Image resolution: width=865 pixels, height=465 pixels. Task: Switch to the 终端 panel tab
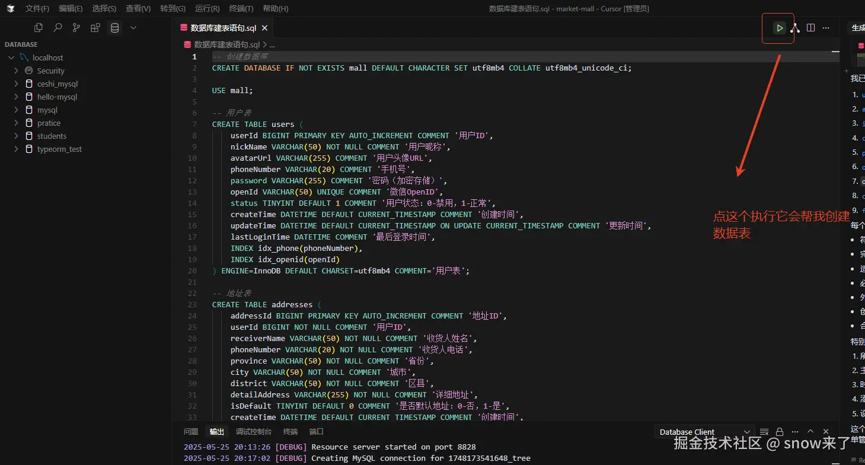291,432
